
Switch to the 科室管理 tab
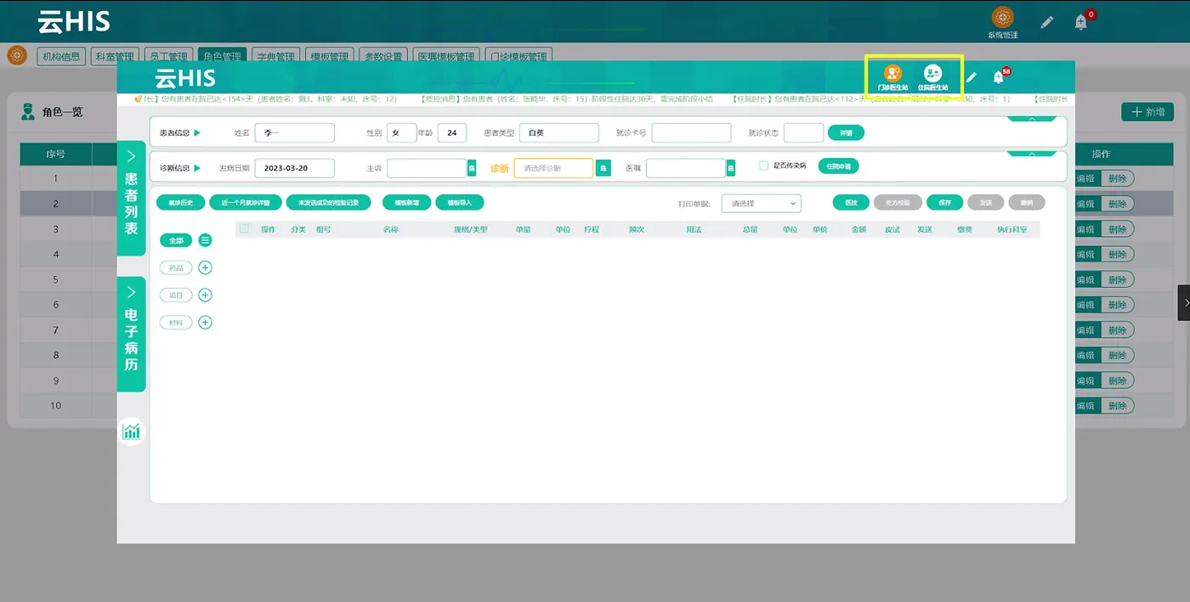coord(114,56)
